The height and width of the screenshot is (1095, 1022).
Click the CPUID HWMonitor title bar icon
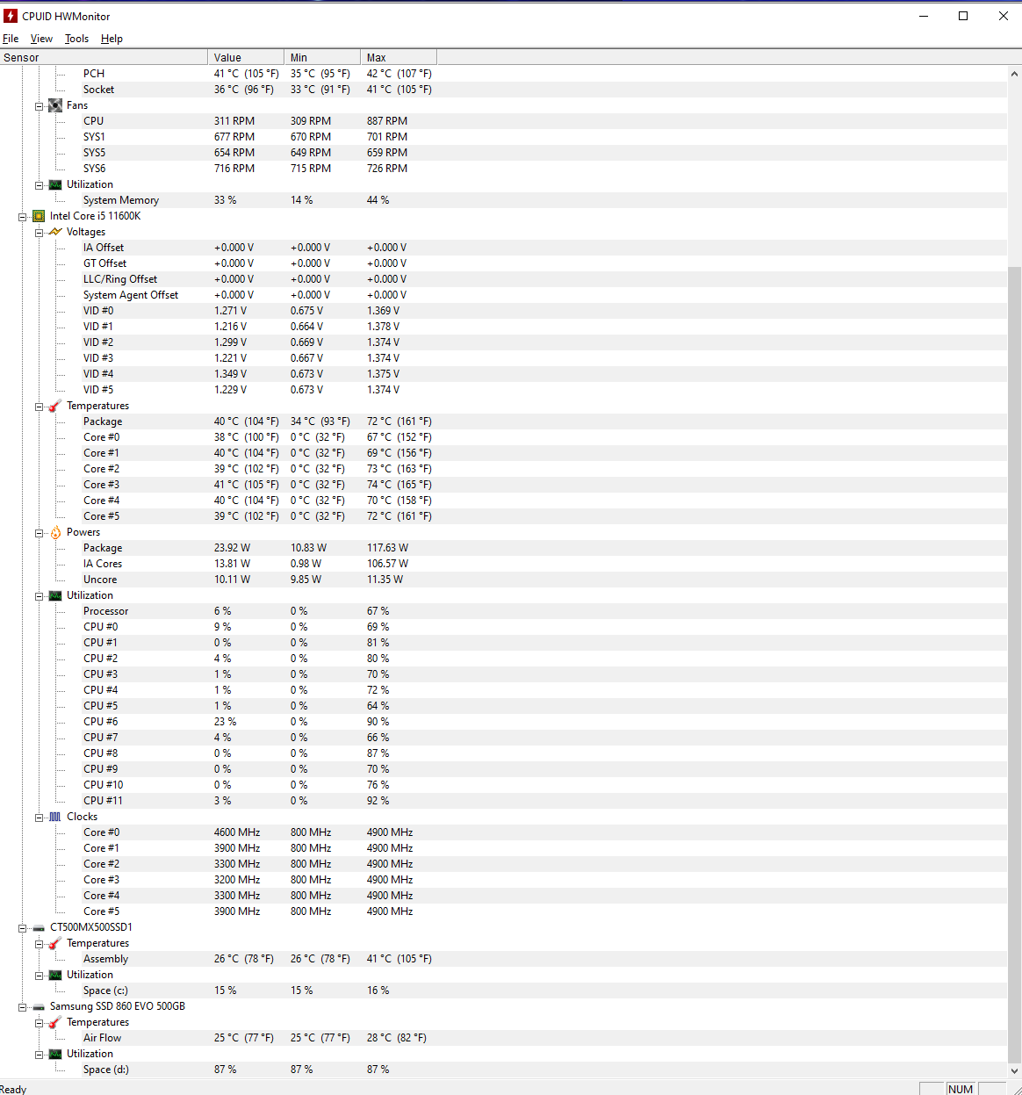(x=11, y=16)
